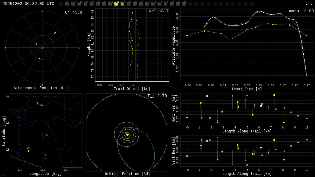Click station 11 gray cross on map
315x177 pixels.
point(45,158)
